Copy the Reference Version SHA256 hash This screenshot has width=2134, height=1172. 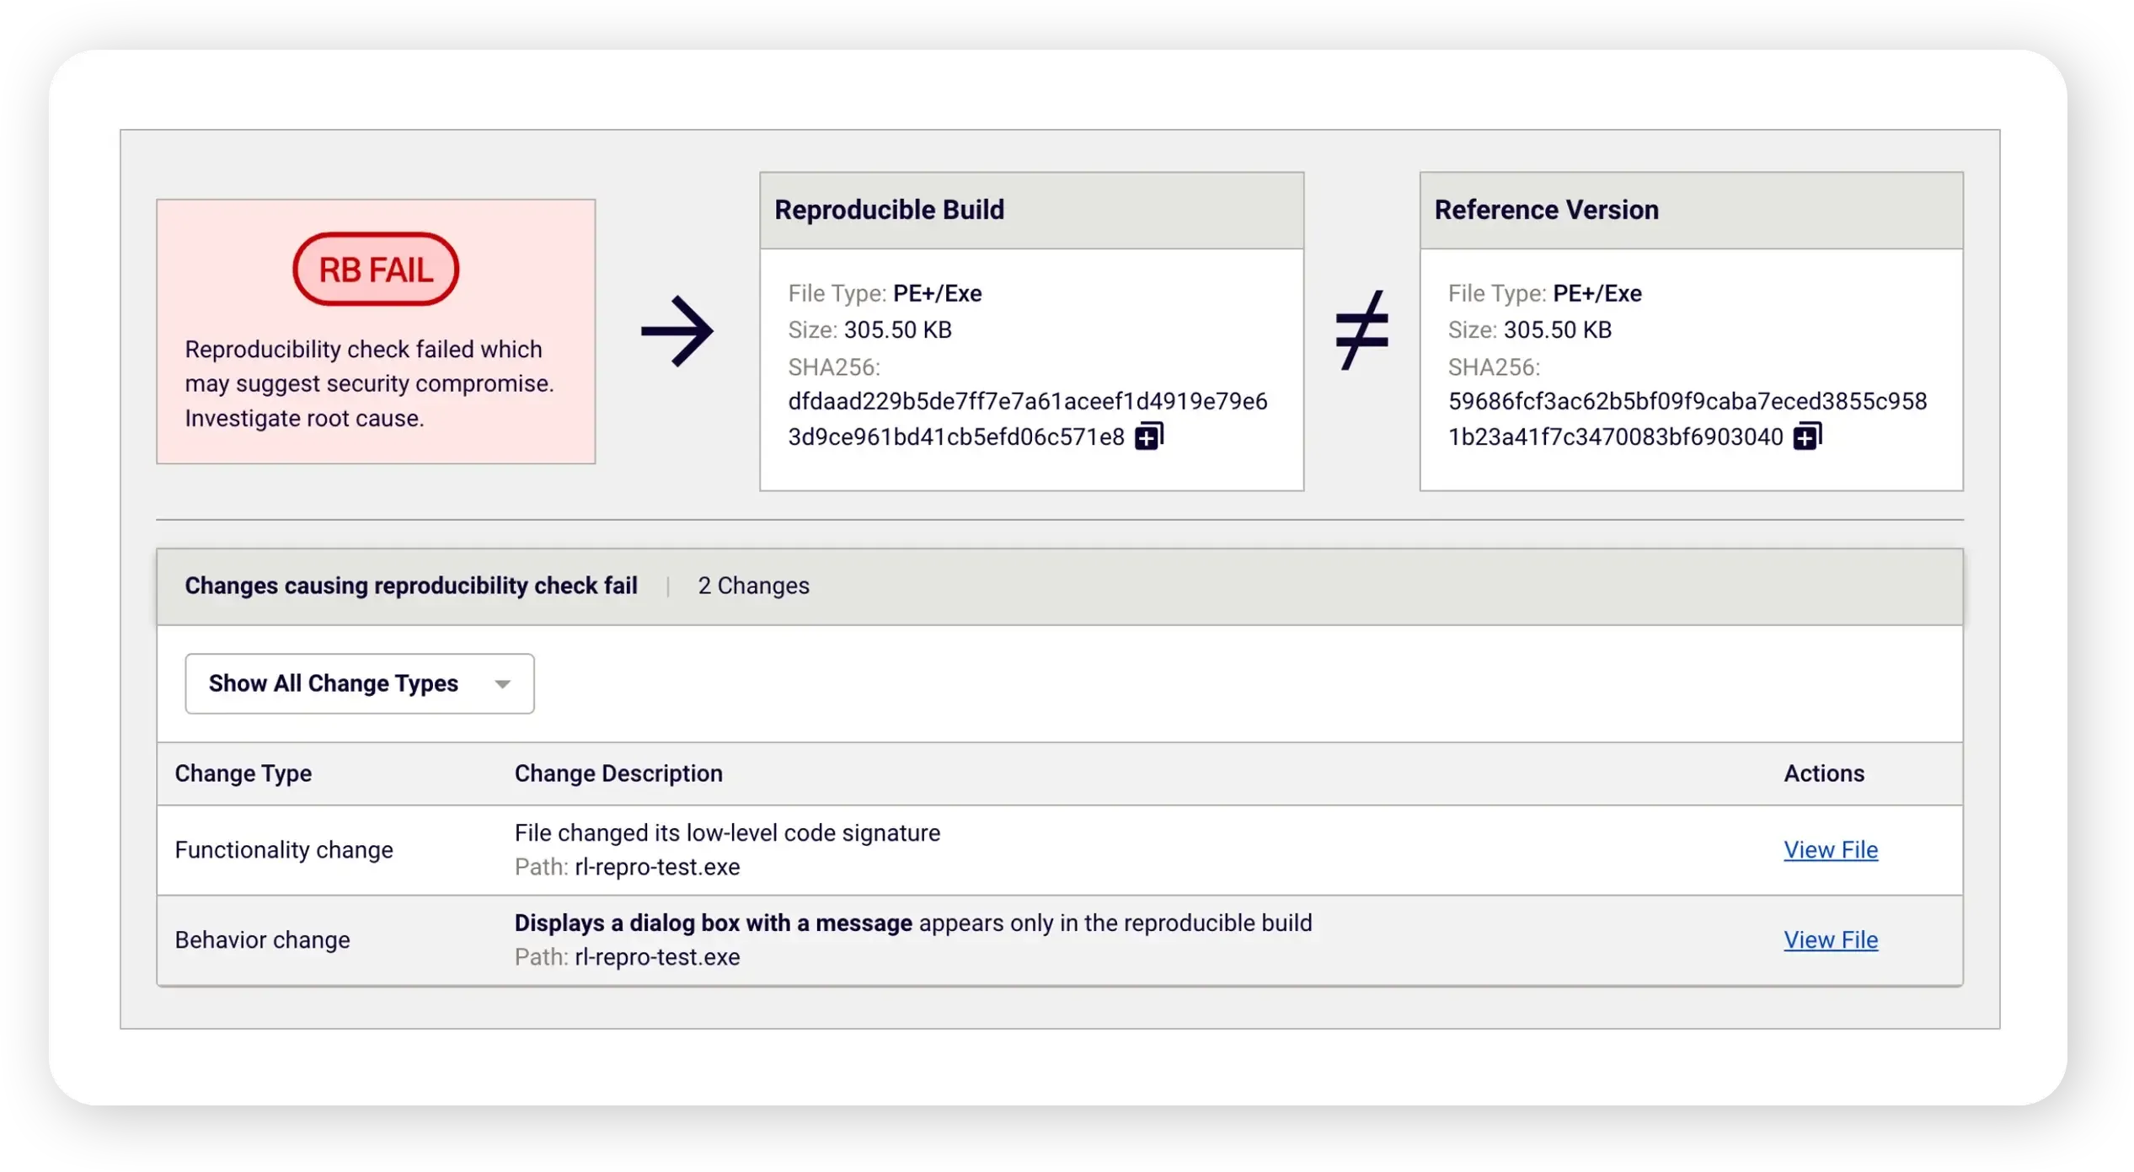(1808, 437)
